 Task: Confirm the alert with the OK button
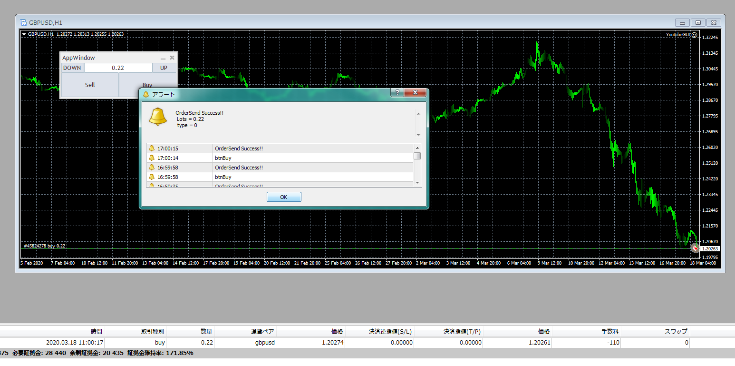(284, 197)
